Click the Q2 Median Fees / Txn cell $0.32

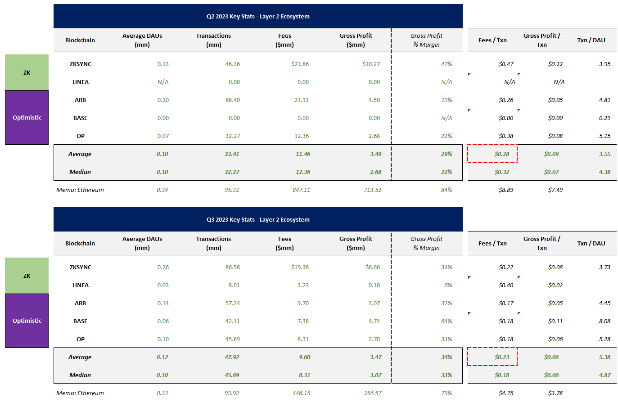(502, 172)
